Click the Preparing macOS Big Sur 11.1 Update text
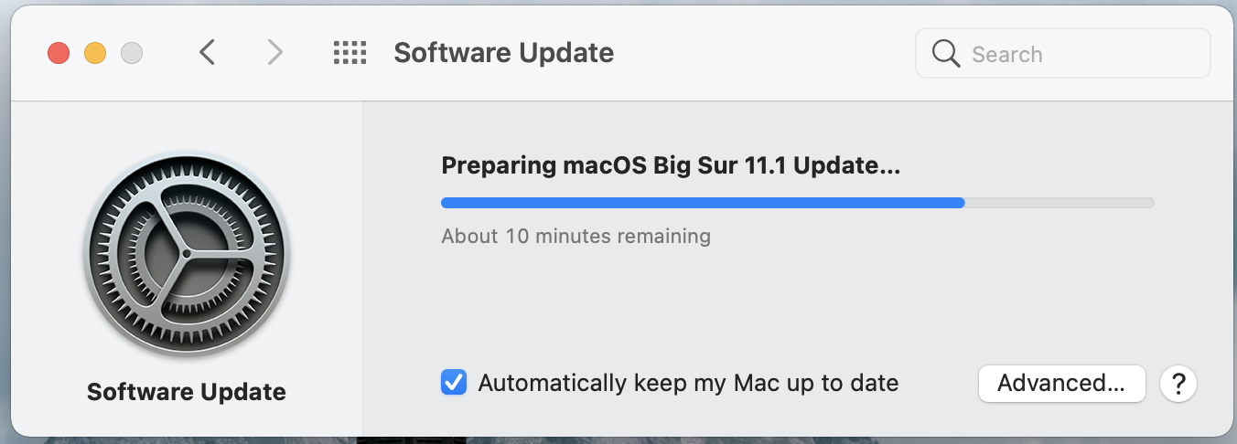The width and height of the screenshot is (1237, 444). pyautogui.click(x=671, y=165)
